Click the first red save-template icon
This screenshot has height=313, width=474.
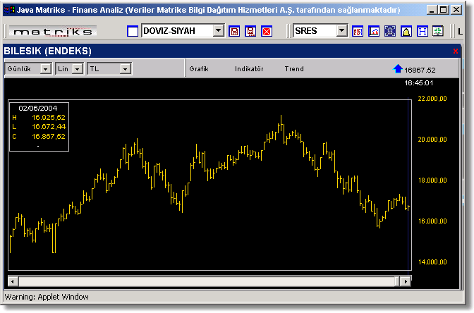point(234,32)
